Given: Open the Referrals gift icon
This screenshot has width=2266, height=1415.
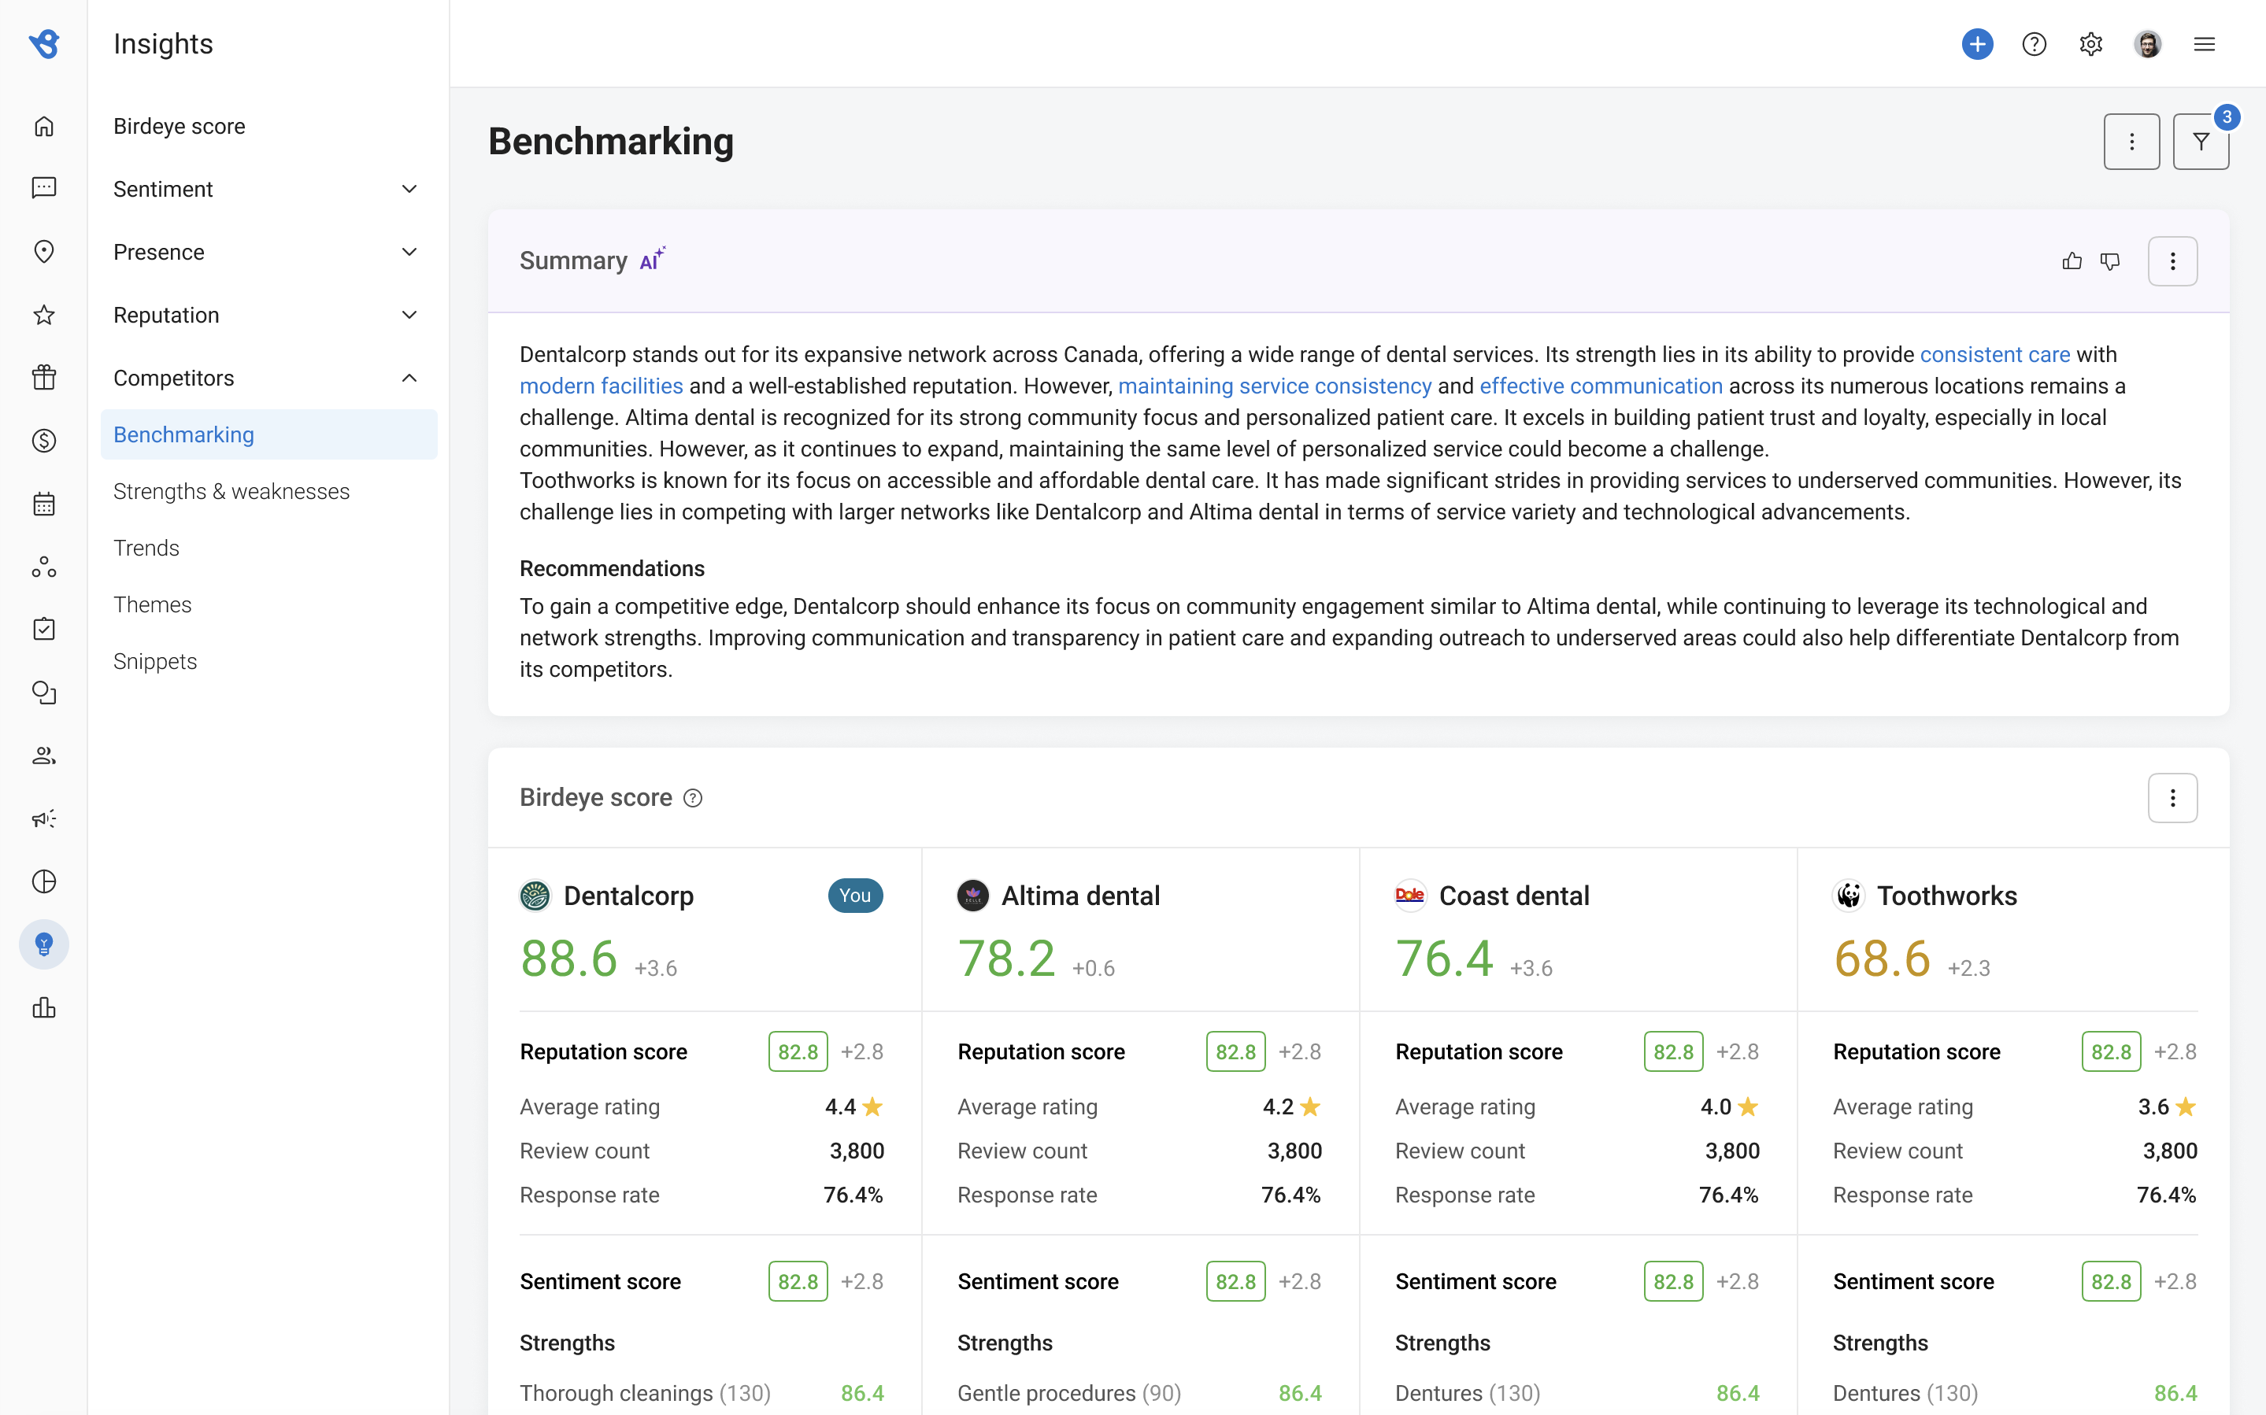Looking at the screenshot, I should click(44, 377).
